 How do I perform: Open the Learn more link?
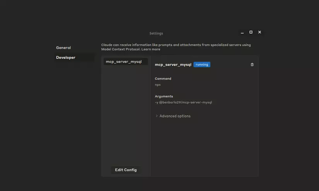[151, 49]
